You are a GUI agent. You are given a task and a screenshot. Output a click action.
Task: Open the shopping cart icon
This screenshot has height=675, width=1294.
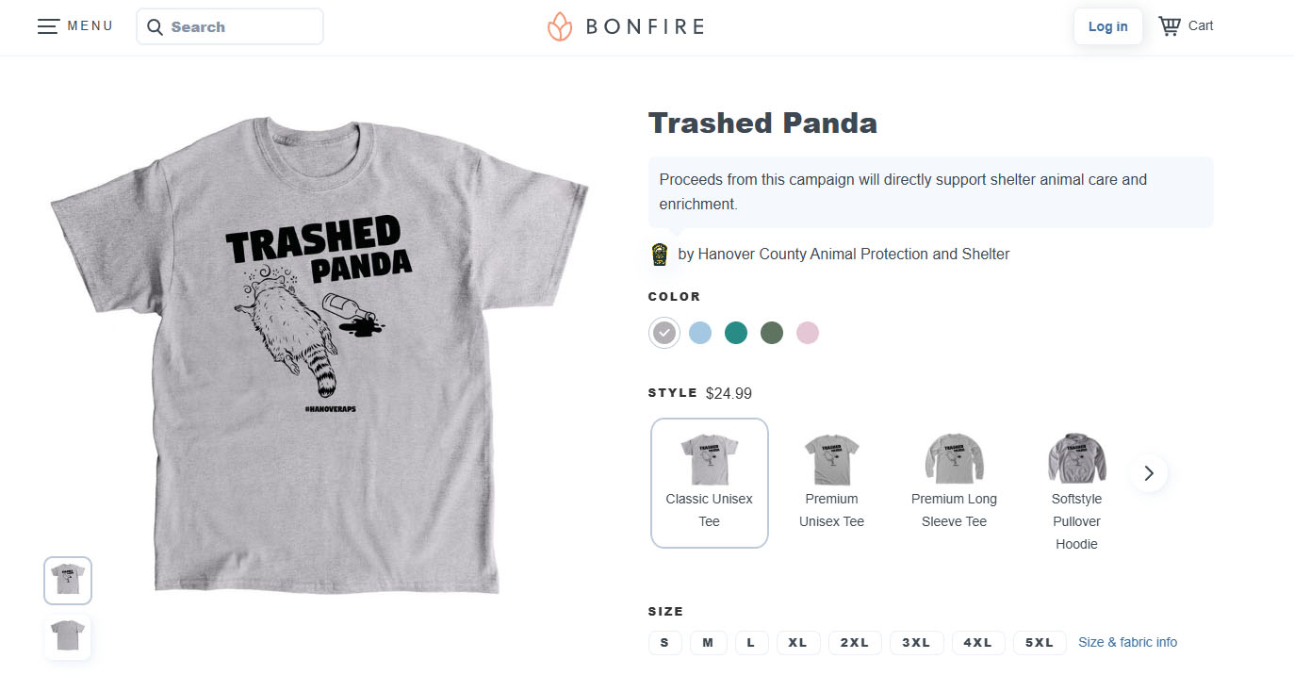tap(1169, 26)
